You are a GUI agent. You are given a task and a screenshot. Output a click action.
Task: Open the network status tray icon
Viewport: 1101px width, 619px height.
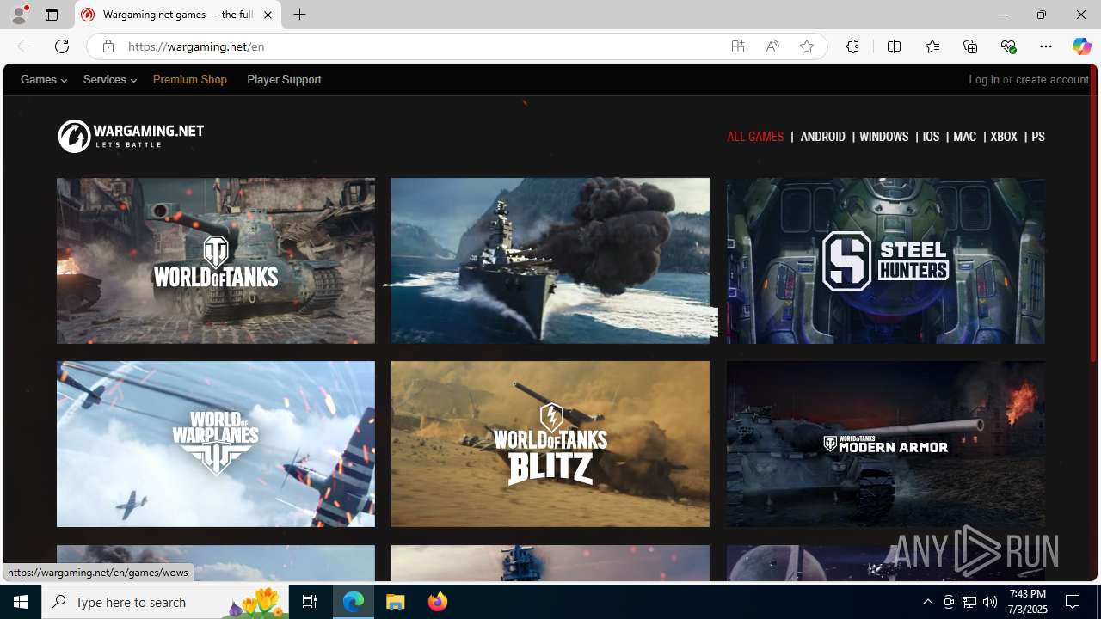969,602
